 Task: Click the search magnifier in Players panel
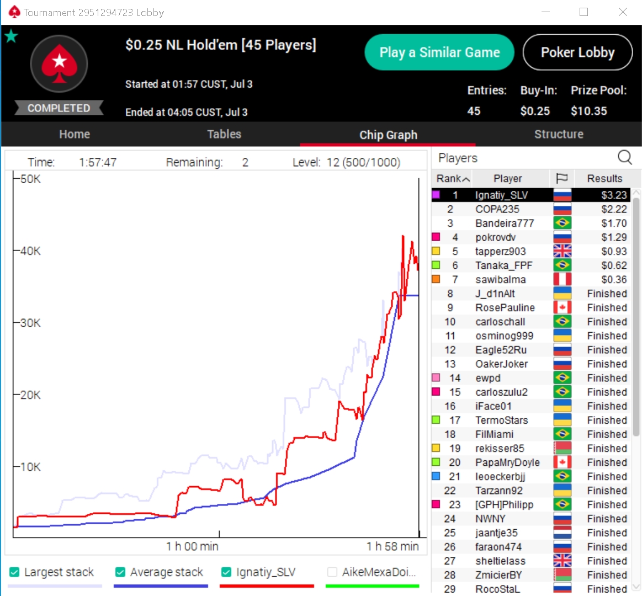(x=625, y=157)
